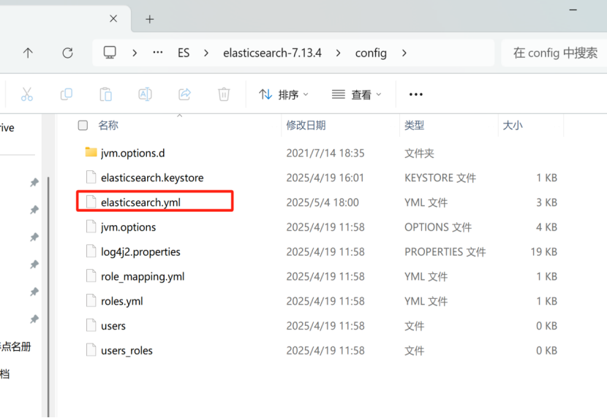
Task: Select role_mapping.yml file
Action: click(143, 277)
